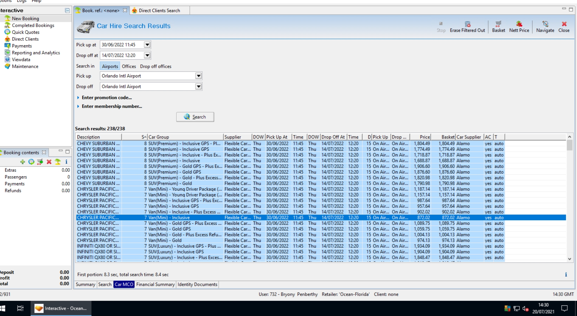Viewport: 577px width, 316px height.
Task: Click the Nett Price toolbar icon
Action: (x=519, y=27)
